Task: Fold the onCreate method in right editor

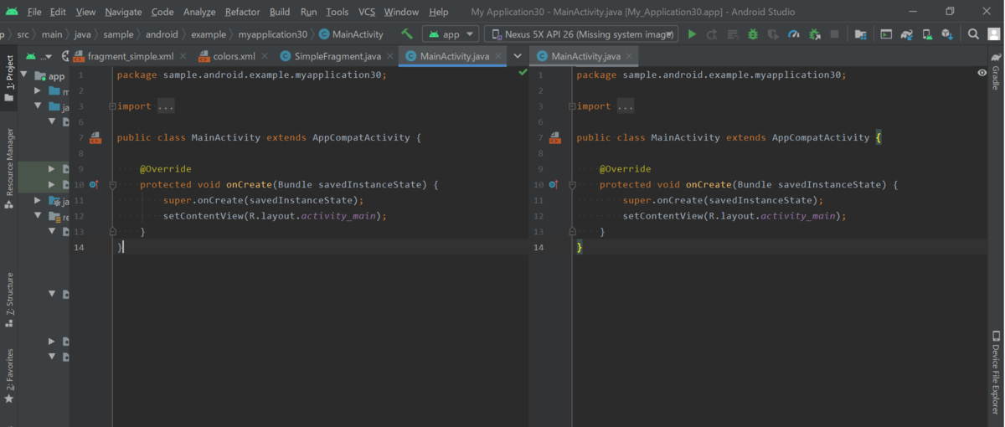Action: pos(571,184)
